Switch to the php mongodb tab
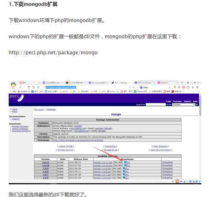The height and width of the screenshot is (197, 217). pos(99,83)
